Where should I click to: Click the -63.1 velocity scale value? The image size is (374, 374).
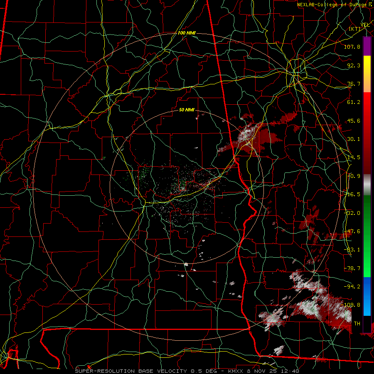[352, 250]
